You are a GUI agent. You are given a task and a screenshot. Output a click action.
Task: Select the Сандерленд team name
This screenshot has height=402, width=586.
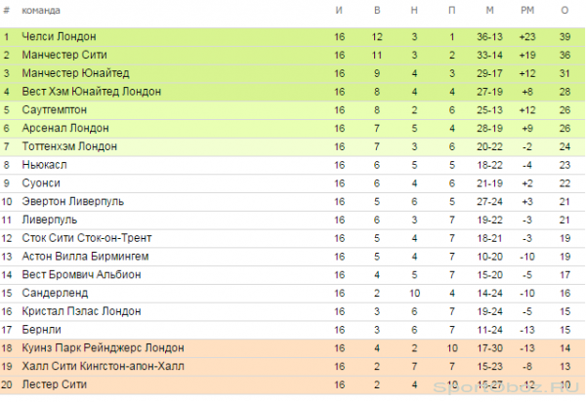tap(55, 293)
